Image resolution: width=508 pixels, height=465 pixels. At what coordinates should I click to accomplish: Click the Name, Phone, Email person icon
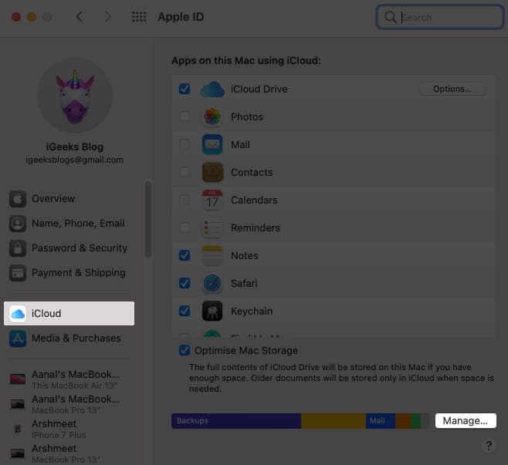click(x=18, y=224)
